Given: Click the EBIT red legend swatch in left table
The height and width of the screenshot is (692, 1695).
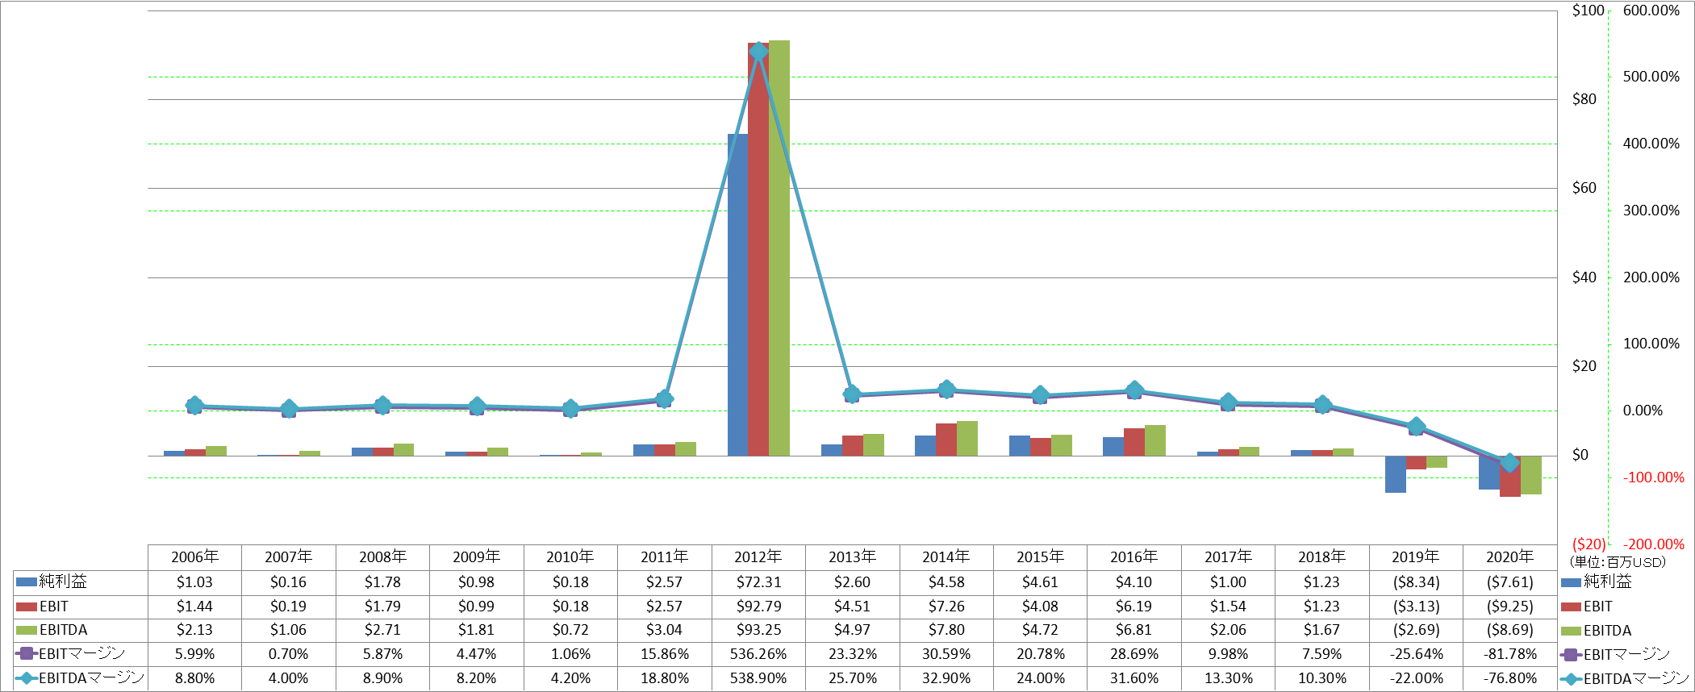Looking at the screenshot, I should coord(27,607).
